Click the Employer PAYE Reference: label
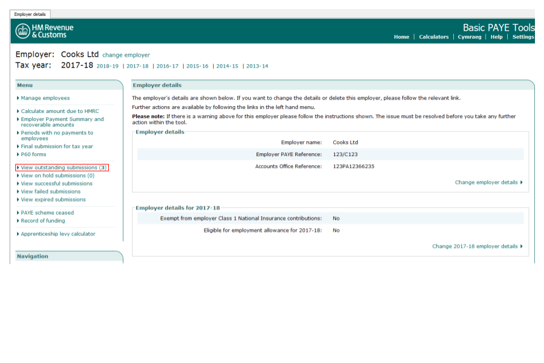 (288, 154)
